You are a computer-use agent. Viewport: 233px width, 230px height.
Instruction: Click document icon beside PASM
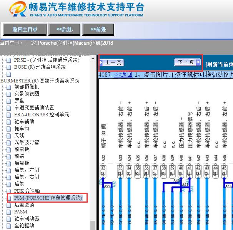coord(9,212)
